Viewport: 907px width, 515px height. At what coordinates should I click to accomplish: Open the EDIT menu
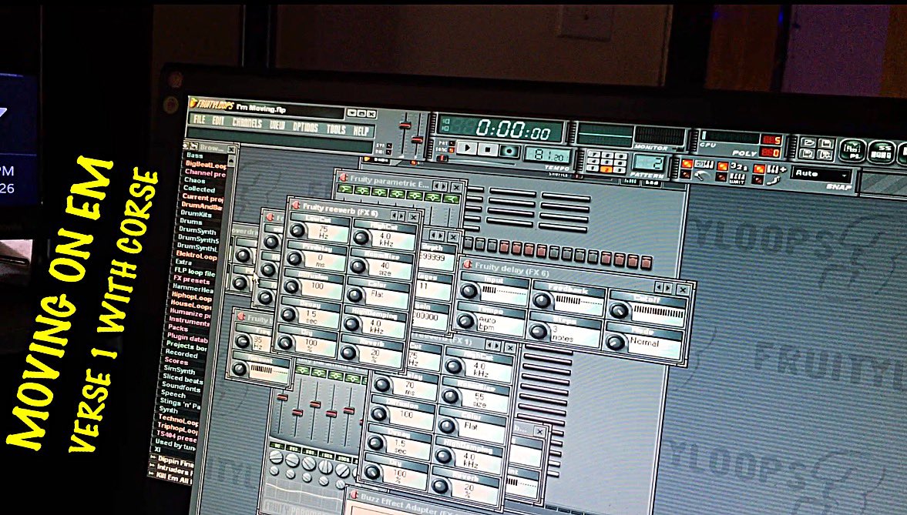click(218, 120)
